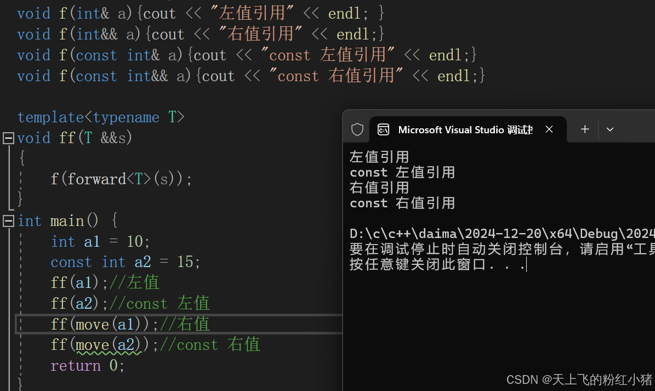655x391 pixels.
Task: Click the 'void f(int&& a)' overload line
Action: point(201,35)
